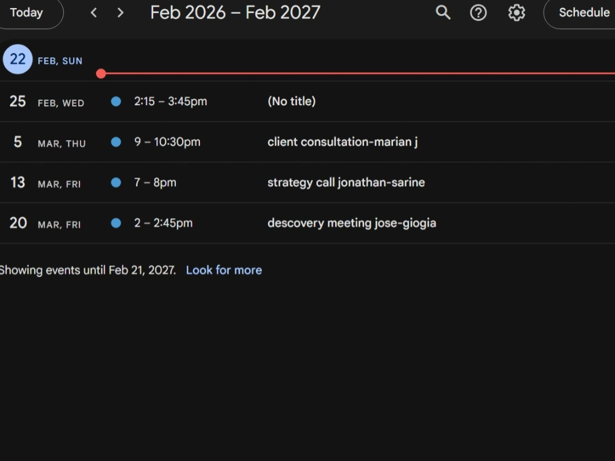Click the MAR, FRI label beside 20
The image size is (615, 461).
(x=59, y=225)
